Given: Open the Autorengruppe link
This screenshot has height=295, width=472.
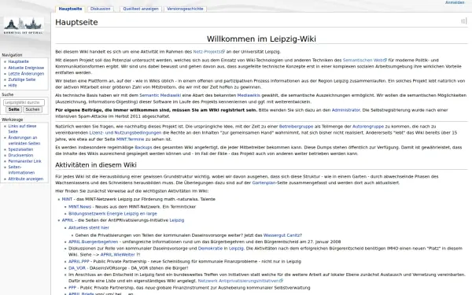Looking at the screenshot, I should pyautogui.click(x=368, y=127).
